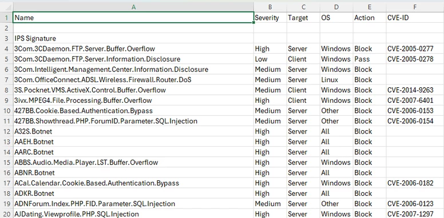This screenshot has width=444, height=218.
Task: Click the CVE-2006-0123 cell
Action: click(415, 204)
